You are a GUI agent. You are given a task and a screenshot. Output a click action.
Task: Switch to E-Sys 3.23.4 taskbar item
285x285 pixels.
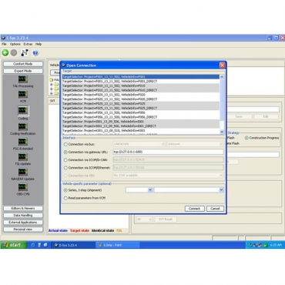pyautogui.click(x=73, y=245)
